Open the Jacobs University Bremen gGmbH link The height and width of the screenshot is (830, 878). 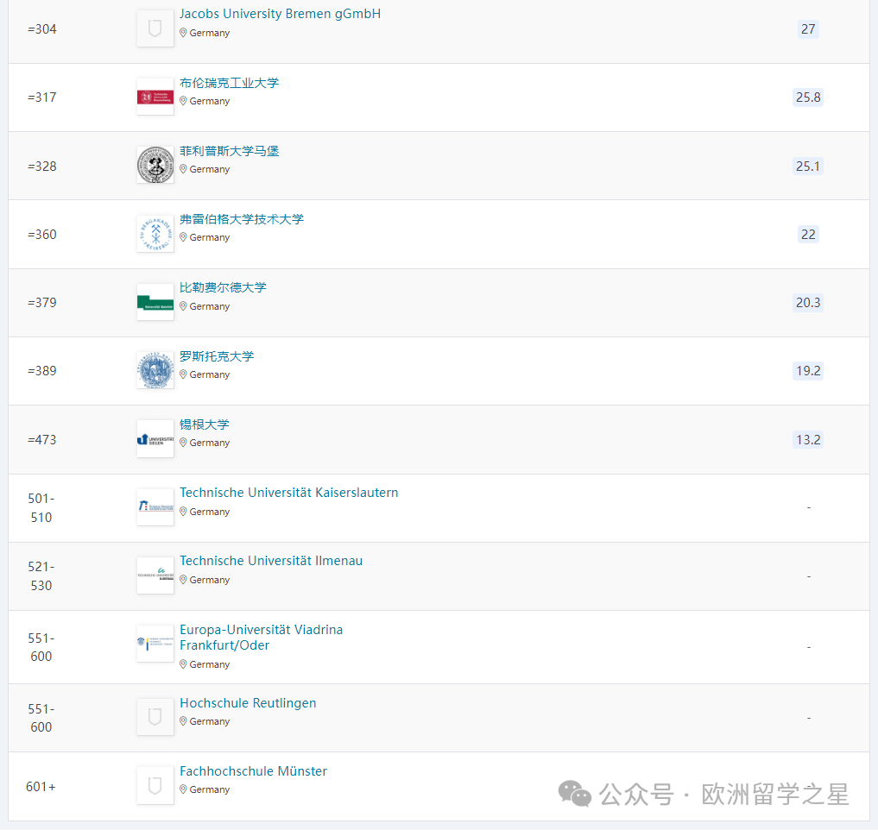280,14
